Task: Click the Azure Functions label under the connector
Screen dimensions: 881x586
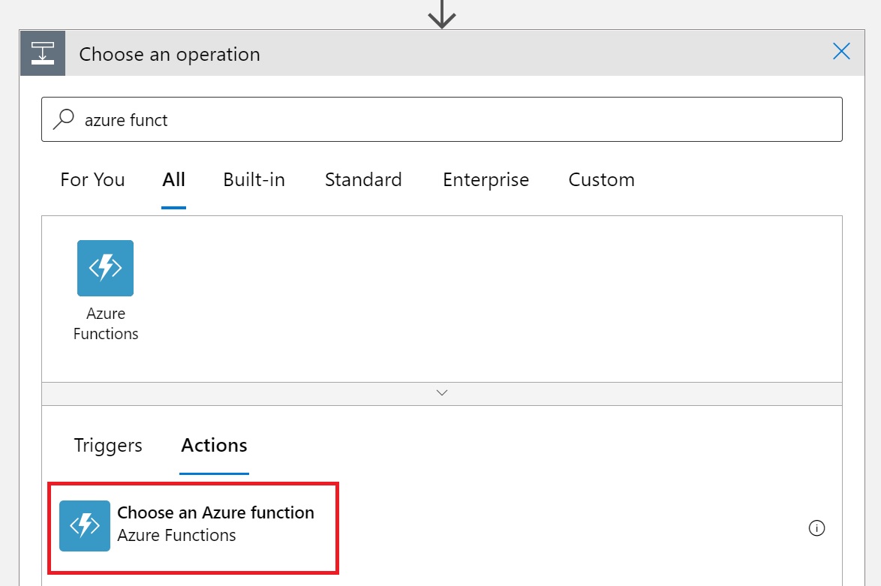Action: 106,323
